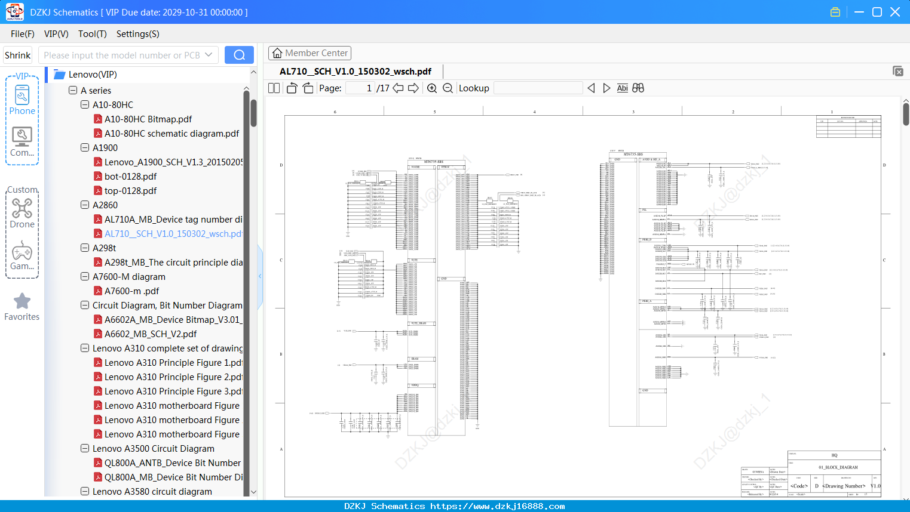Open QL800A_ANTB_Device Bit Number file

tap(173, 462)
